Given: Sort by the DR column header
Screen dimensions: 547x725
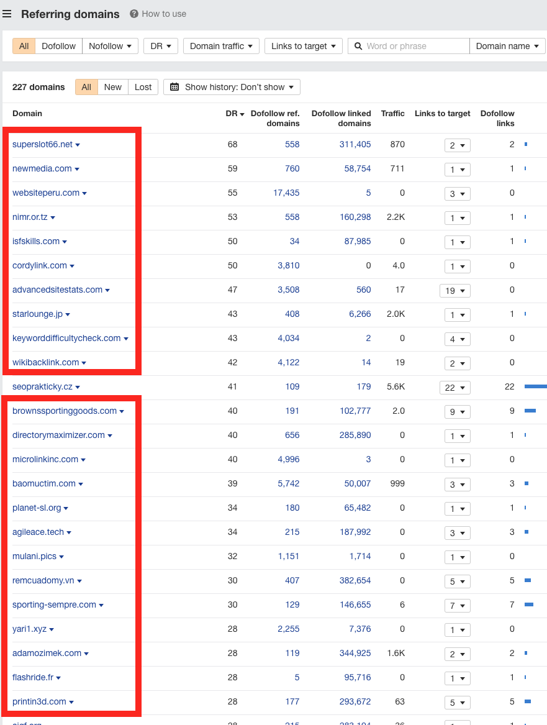Looking at the screenshot, I should click(235, 113).
